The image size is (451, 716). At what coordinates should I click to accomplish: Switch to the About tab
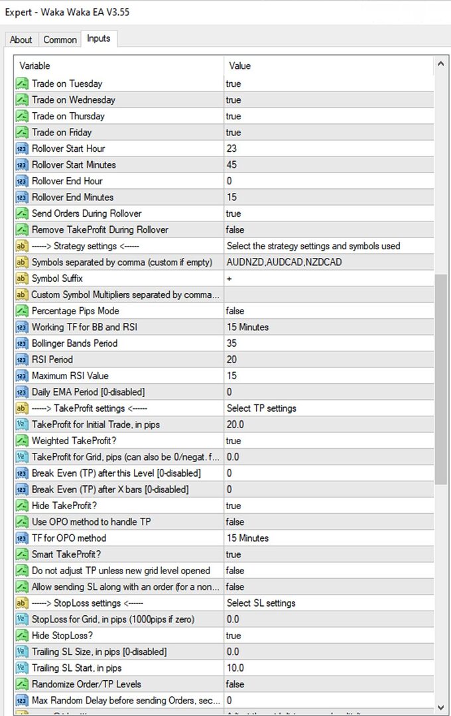coord(21,40)
